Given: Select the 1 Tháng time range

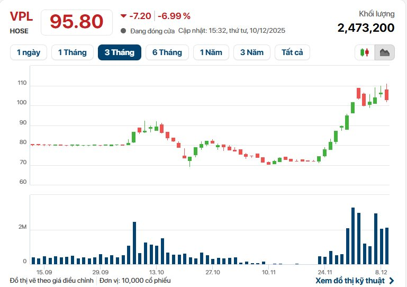Looking at the screenshot, I should pyautogui.click(x=73, y=52).
